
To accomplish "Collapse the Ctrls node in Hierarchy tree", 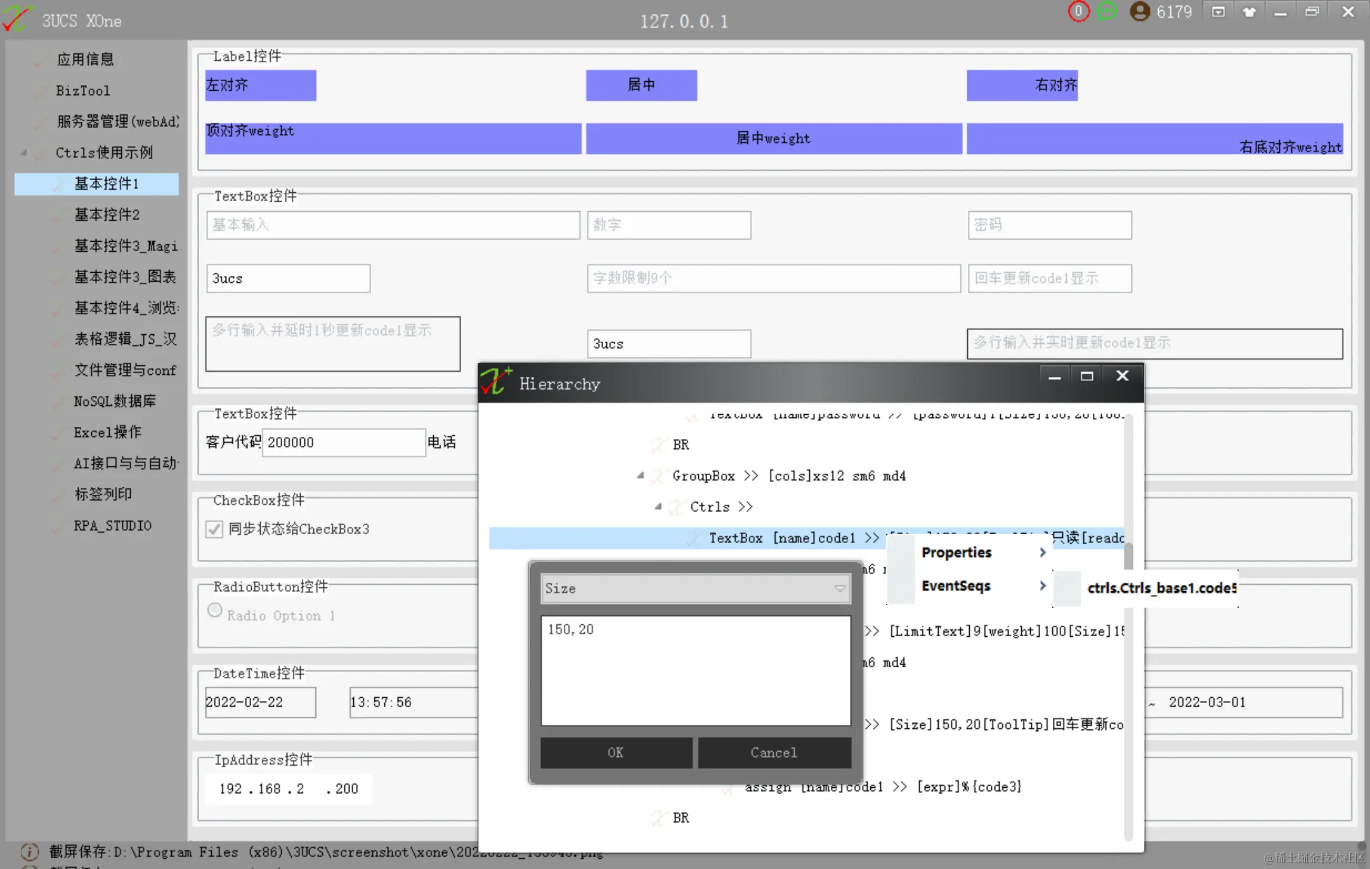I will tap(658, 506).
